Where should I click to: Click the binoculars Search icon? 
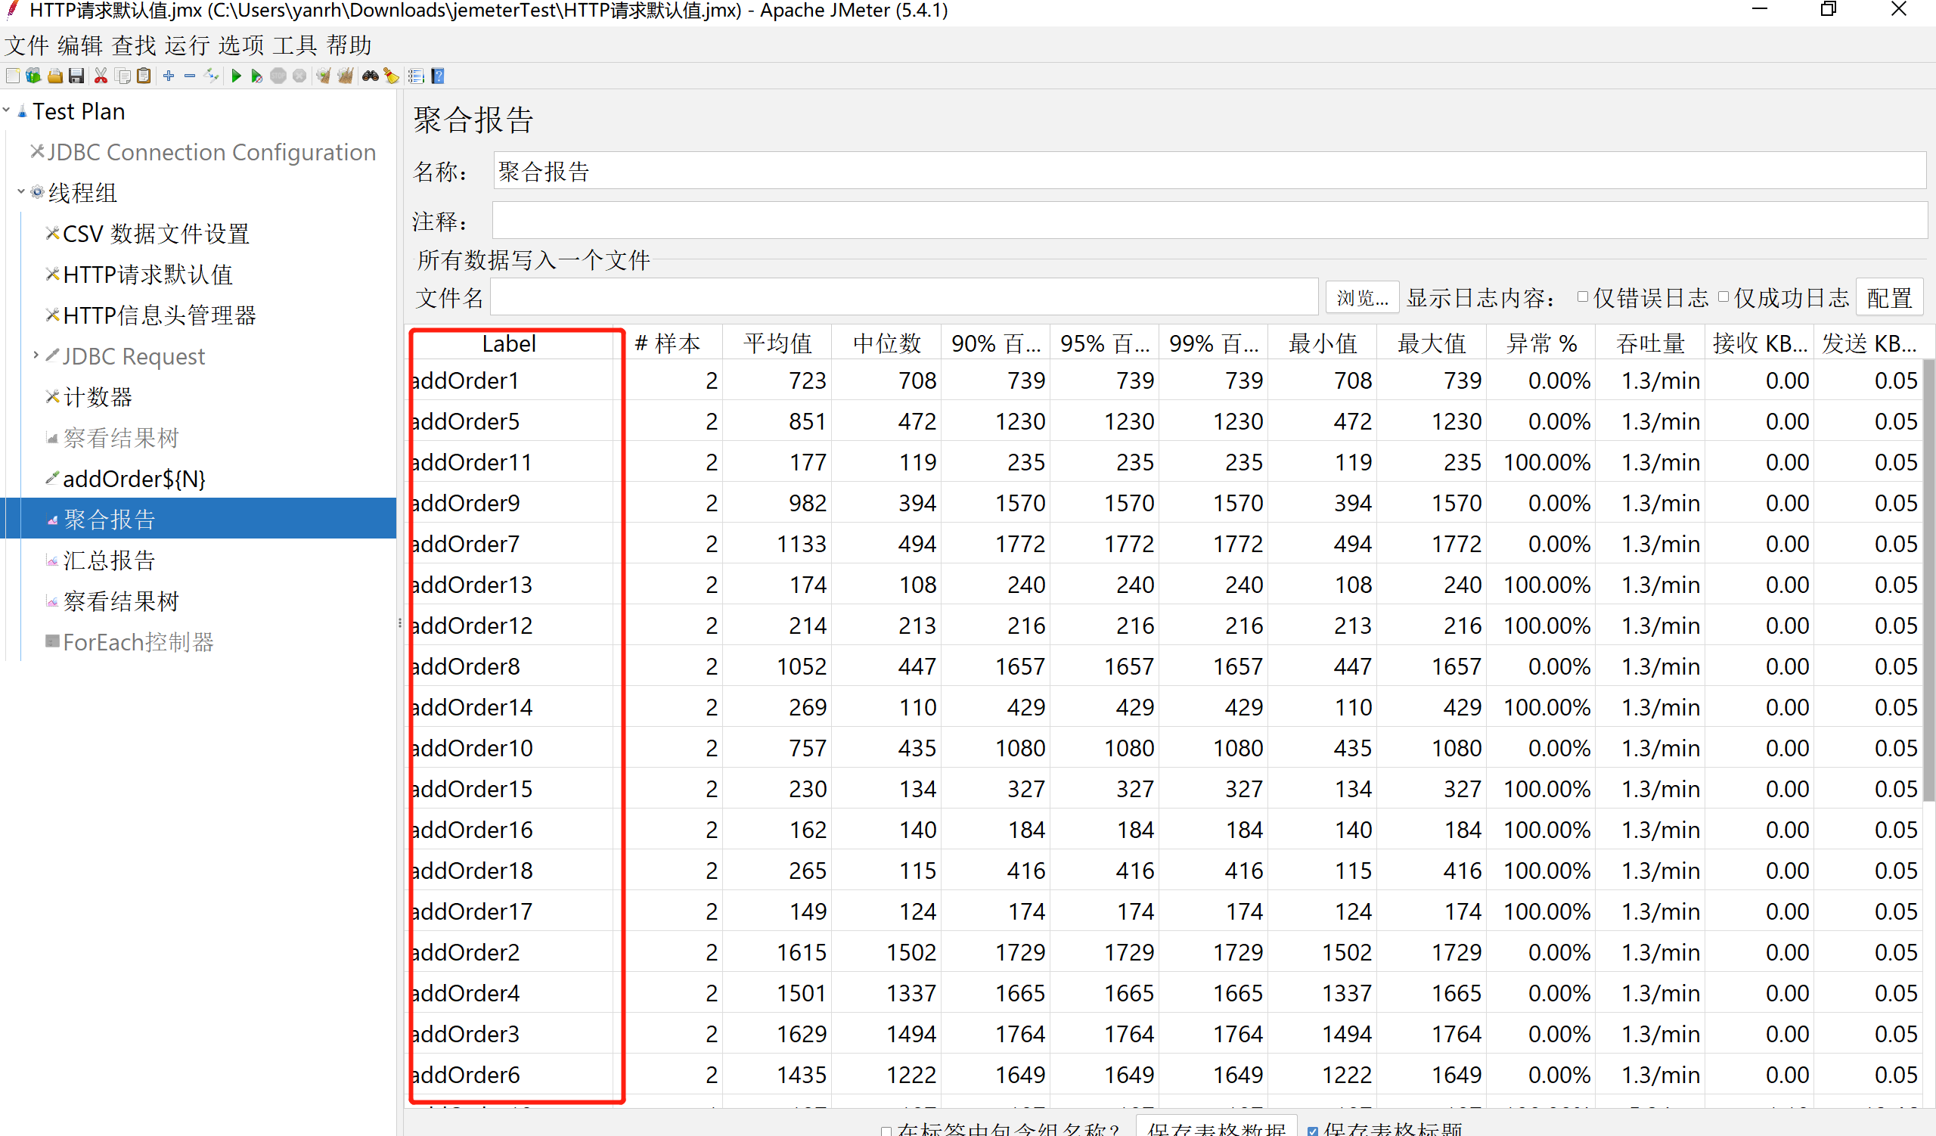[x=371, y=76]
